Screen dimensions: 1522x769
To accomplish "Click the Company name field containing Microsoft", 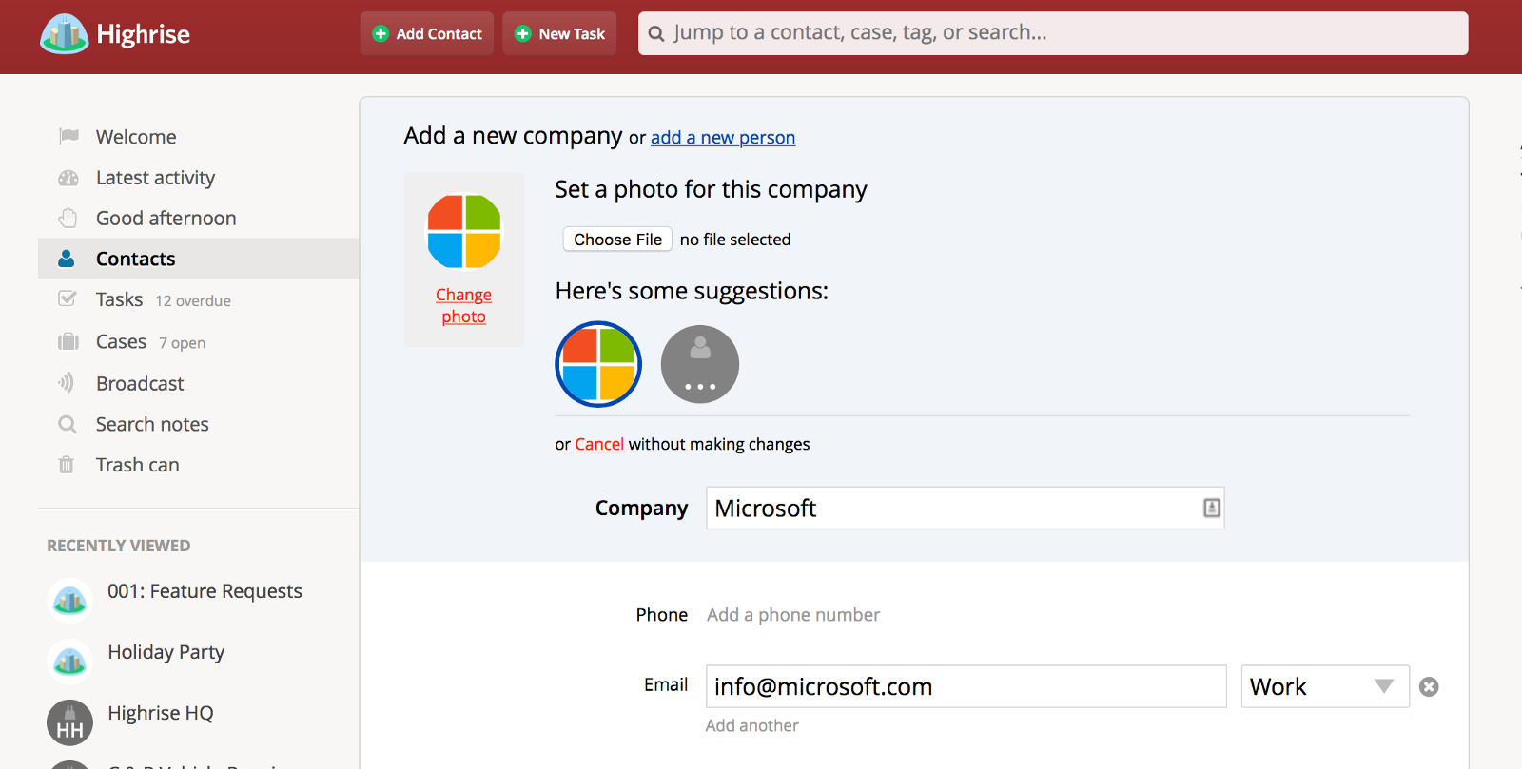I will [965, 508].
